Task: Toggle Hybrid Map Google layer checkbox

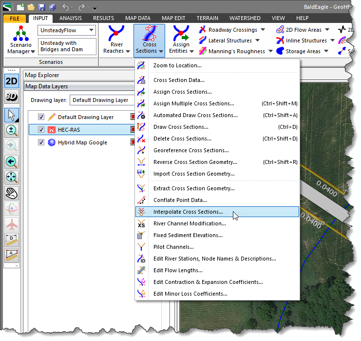Action: click(41, 142)
